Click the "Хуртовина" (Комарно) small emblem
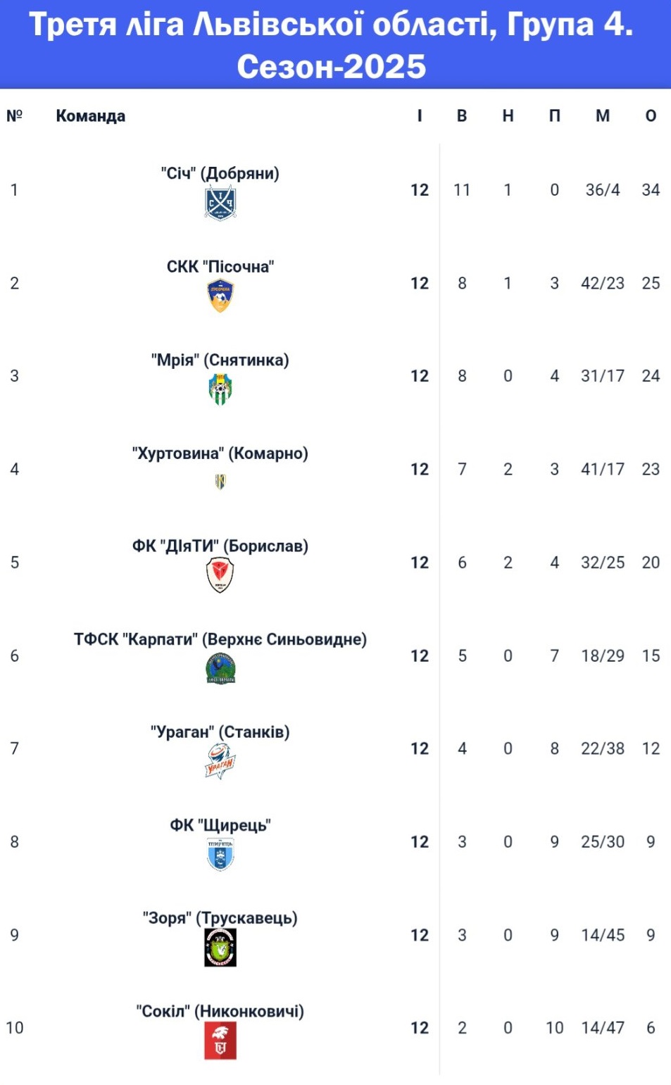 coord(220,482)
